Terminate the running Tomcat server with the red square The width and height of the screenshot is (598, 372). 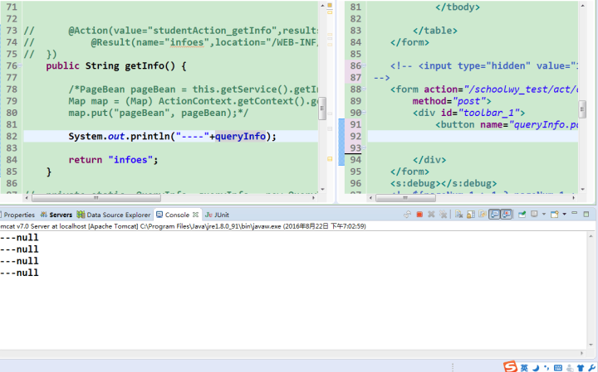(x=419, y=215)
